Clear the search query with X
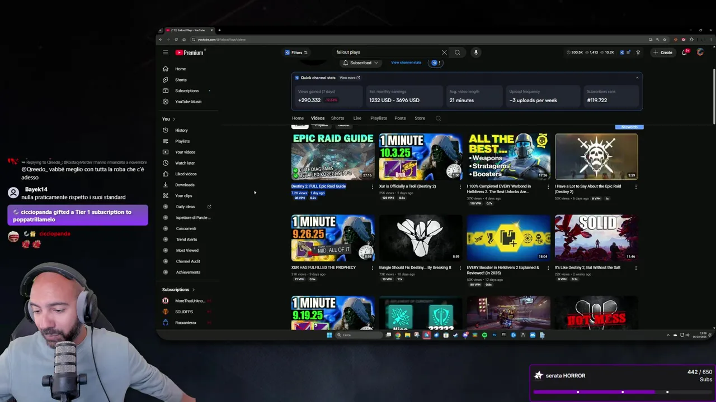 tap(444, 52)
